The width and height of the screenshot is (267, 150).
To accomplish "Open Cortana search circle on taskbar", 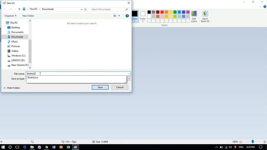I will coord(10,147).
